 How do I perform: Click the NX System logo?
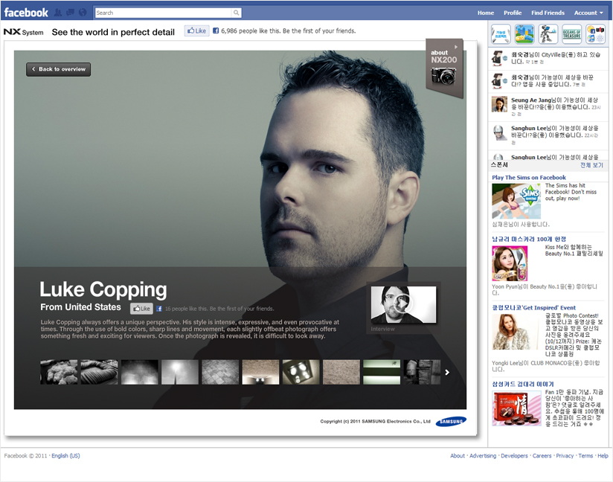click(24, 32)
